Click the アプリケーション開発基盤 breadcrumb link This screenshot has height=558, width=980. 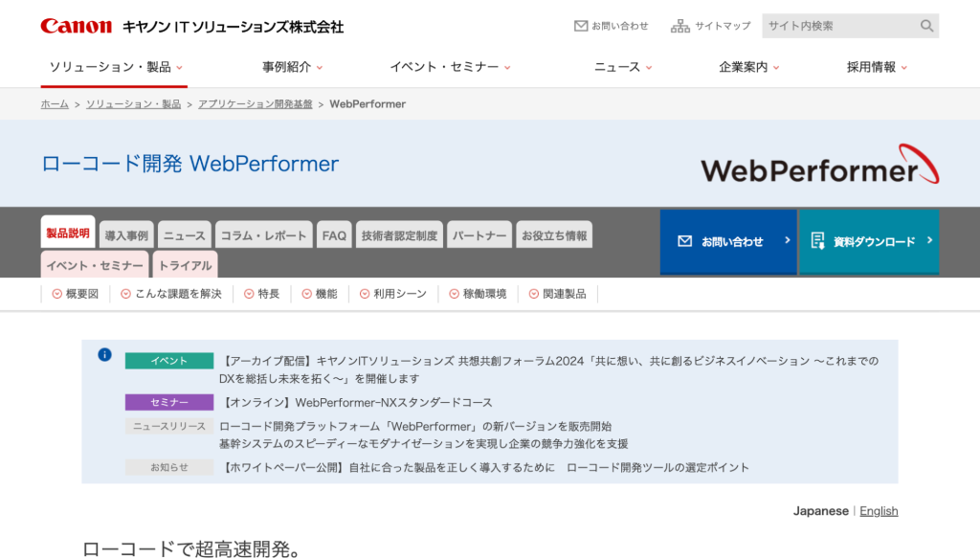[x=255, y=104]
